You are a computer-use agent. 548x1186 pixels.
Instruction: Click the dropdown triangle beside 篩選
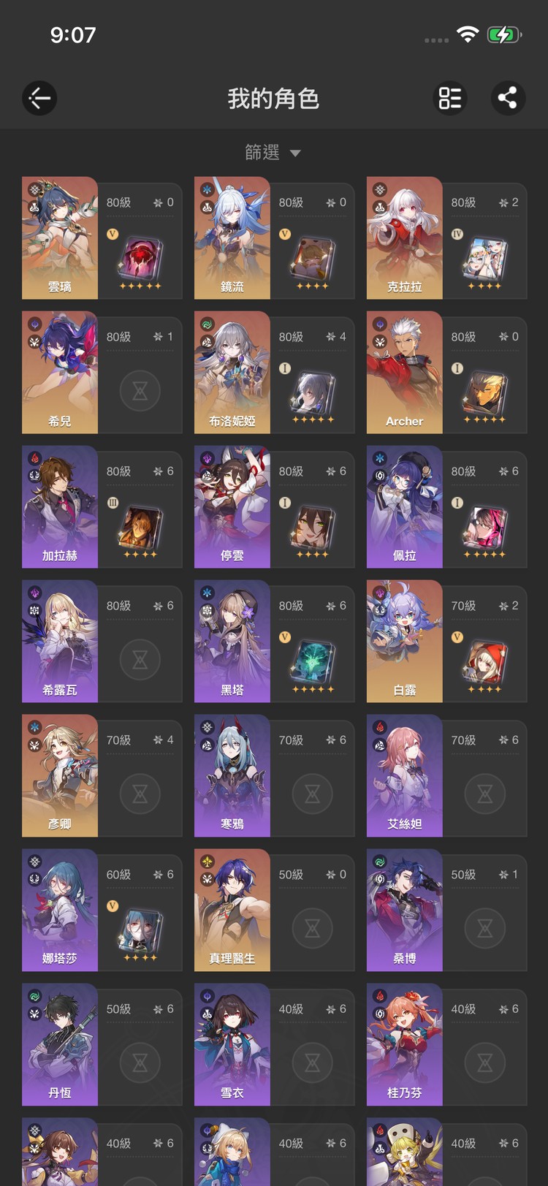coord(295,153)
